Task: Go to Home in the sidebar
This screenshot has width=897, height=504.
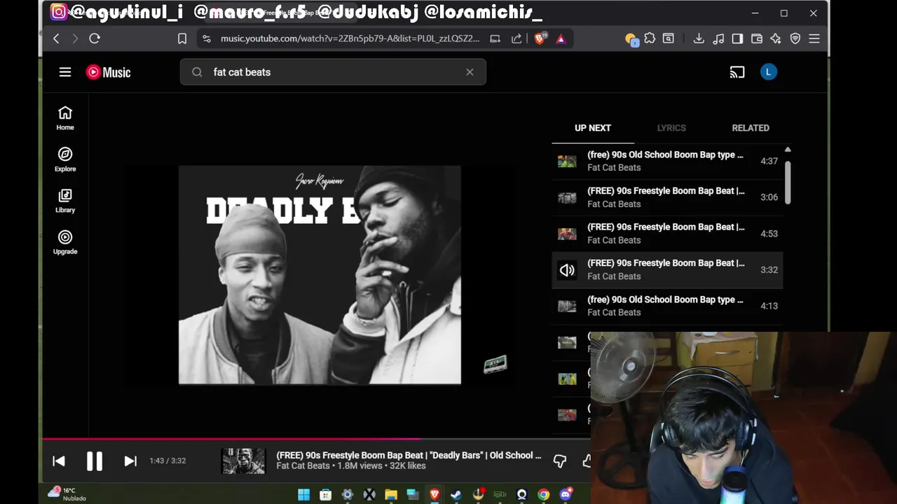Action: pos(65,118)
